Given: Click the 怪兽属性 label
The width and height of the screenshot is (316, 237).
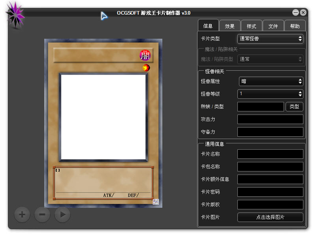Looking at the screenshot, I should [210, 81].
